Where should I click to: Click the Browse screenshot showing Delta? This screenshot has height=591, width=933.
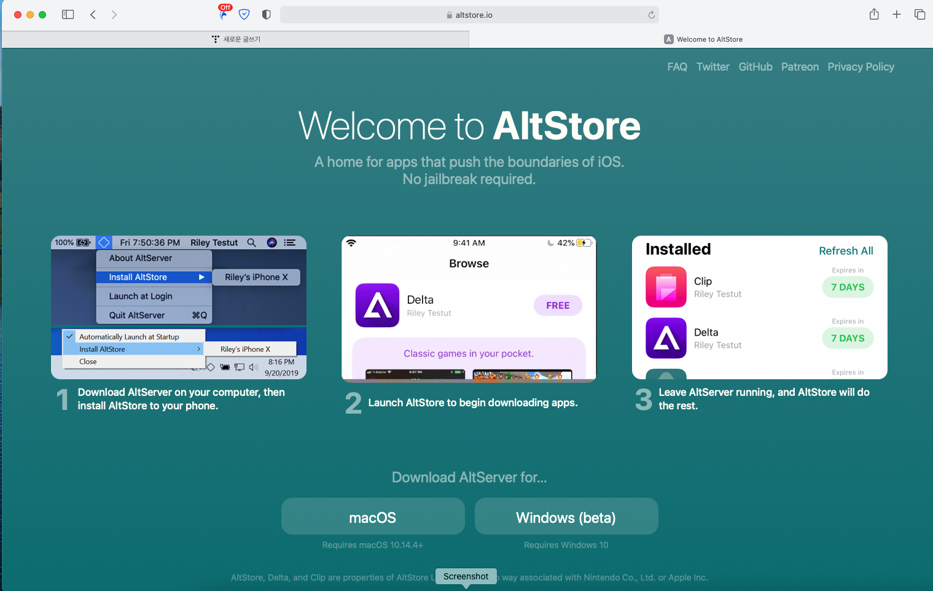point(469,309)
